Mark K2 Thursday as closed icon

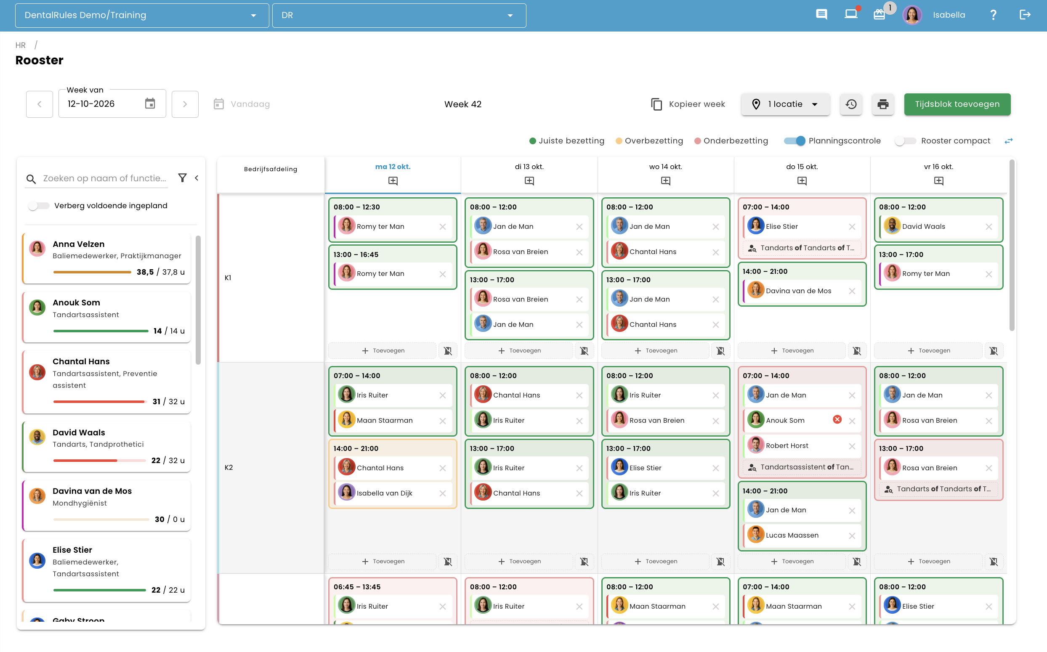click(857, 562)
